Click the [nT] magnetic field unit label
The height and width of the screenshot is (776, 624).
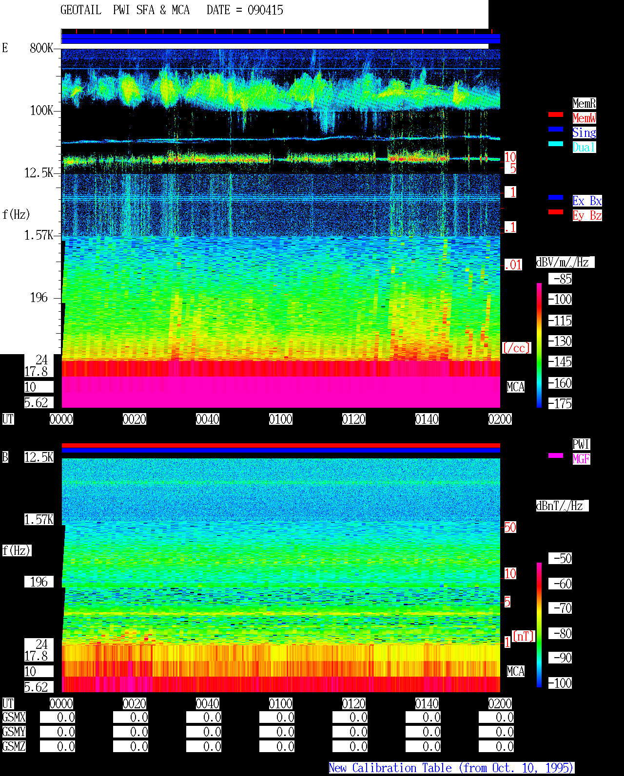pos(524,636)
